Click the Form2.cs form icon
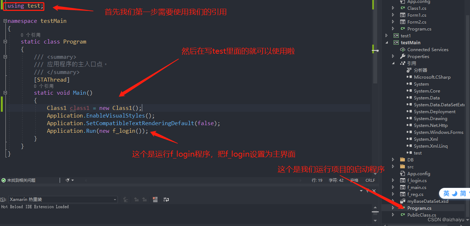 point(403,22)
